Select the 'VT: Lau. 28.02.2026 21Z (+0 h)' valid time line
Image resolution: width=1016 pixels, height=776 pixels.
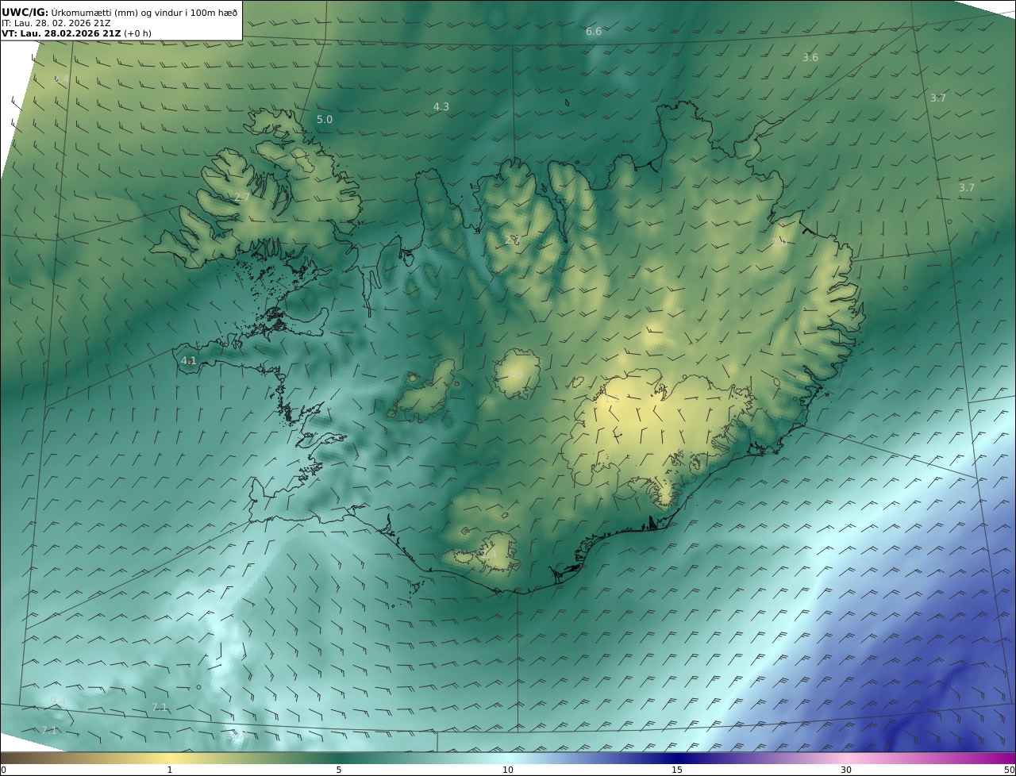pyautogui.click(x=76, y=33)
